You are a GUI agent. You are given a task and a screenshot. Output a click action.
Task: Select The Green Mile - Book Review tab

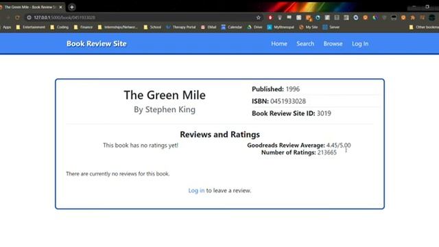[29, 7]
